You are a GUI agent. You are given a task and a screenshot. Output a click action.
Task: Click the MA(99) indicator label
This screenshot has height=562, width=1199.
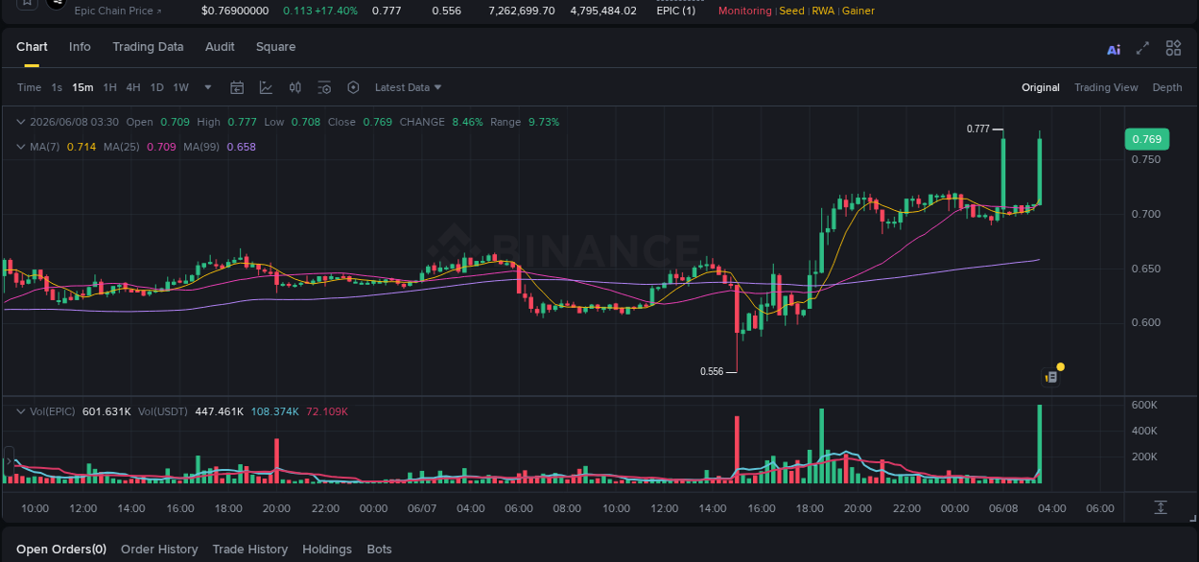click(201, 147)
